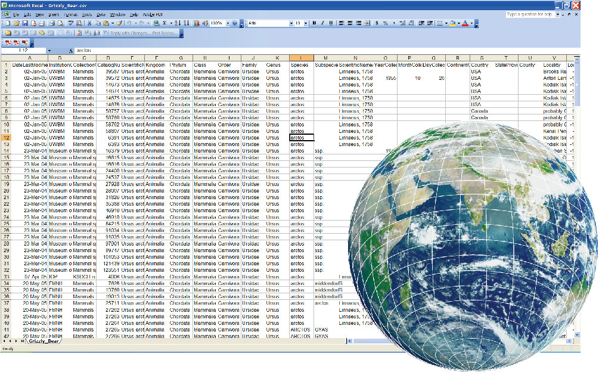599x372 pixels.
Task: Undo the last action
Action: point(129,23)
